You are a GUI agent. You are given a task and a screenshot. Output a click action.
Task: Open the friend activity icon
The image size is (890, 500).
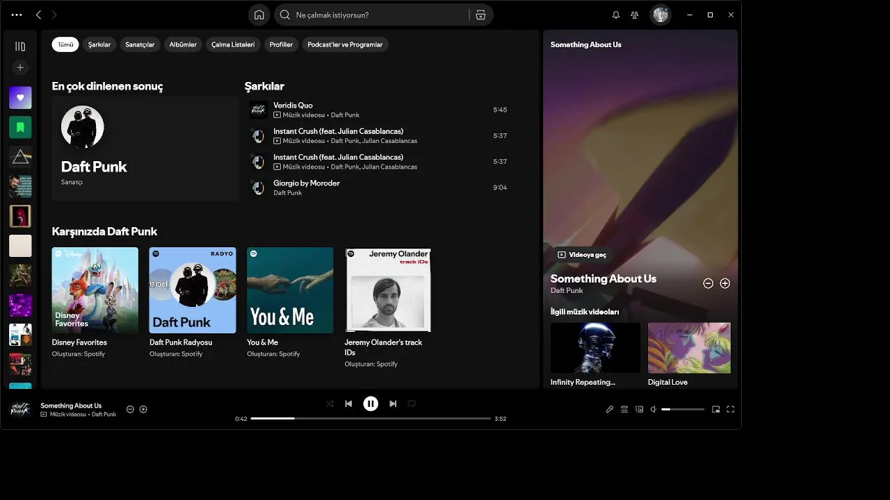coord(635,15)
